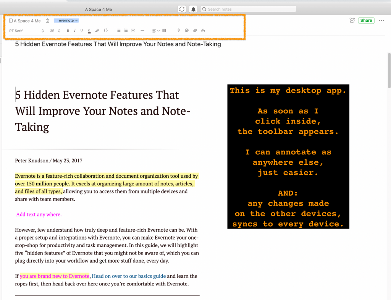The height and width of the screenshot is (300, 391).
Task: Open the PT Serif font family selector
Action: (26, 31)
